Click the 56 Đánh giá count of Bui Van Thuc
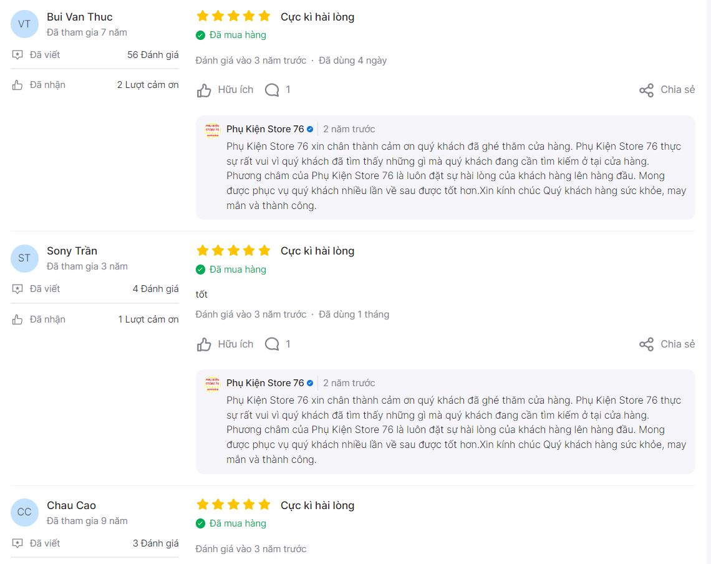 (x=153, y=55)
